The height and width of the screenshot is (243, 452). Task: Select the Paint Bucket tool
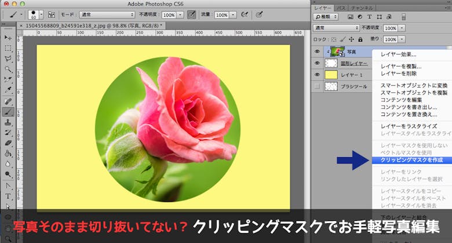pyautogui.click(x=8, y=154)
